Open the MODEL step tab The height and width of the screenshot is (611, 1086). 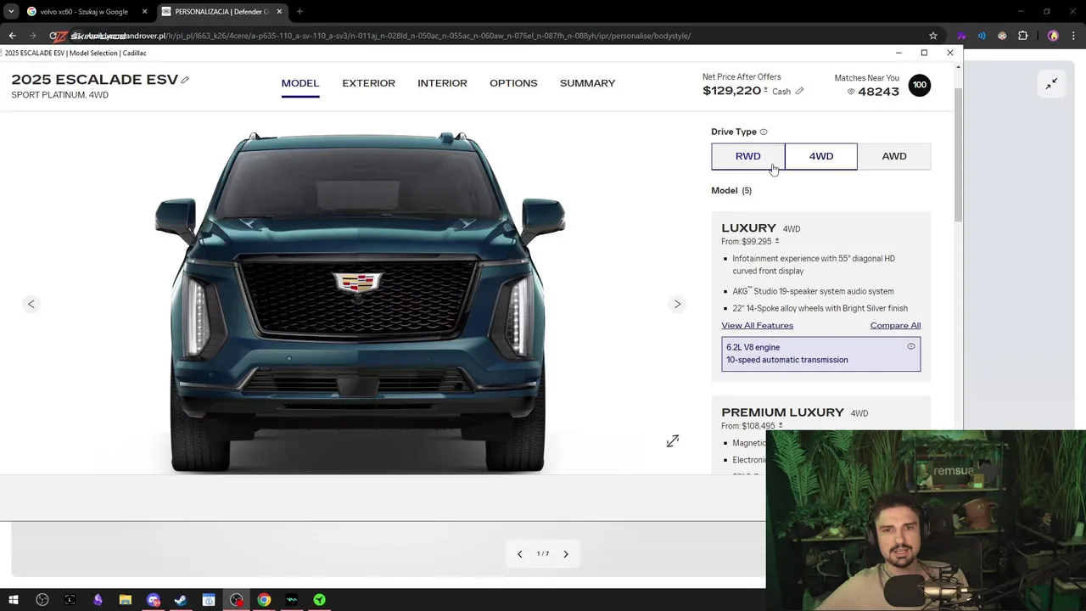point(300,83)
